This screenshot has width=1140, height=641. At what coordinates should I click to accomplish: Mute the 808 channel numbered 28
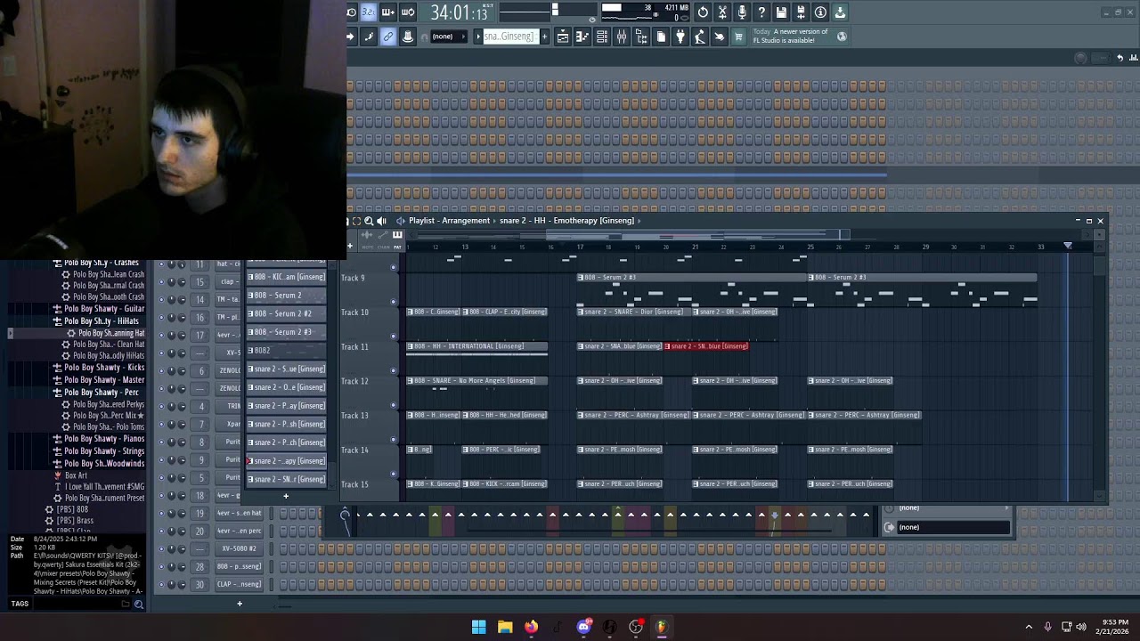tap(161, 567)
